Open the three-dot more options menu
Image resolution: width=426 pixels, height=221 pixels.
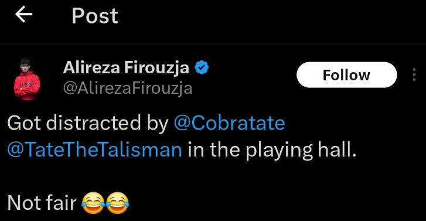(414, 75)
